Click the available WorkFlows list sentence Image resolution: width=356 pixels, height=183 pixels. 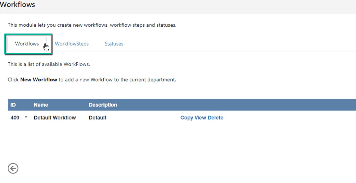49,65
